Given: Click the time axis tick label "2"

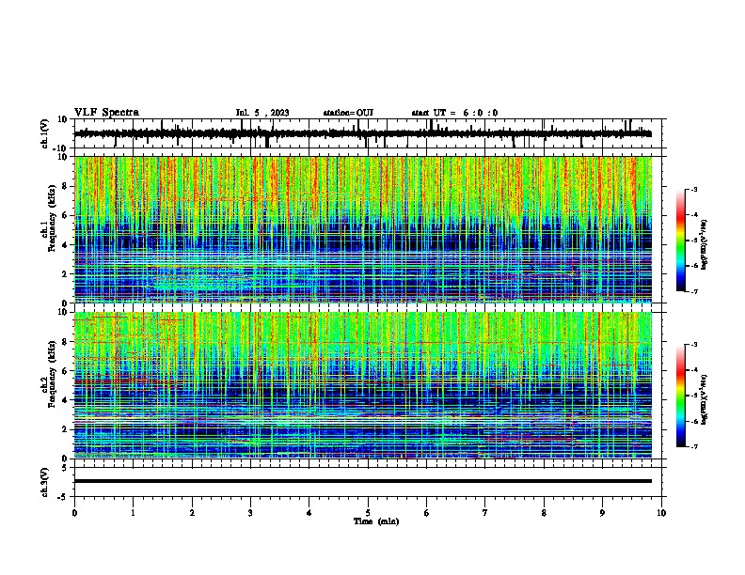Looking at the screenshot, I should pos(192,513).
